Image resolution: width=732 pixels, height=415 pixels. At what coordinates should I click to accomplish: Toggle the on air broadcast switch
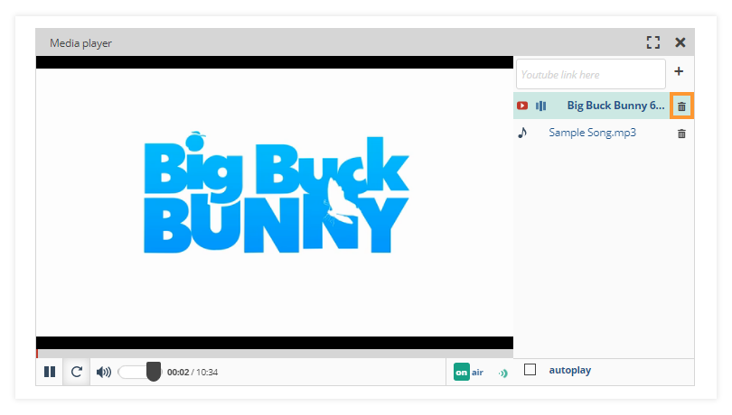click(469, 372)
